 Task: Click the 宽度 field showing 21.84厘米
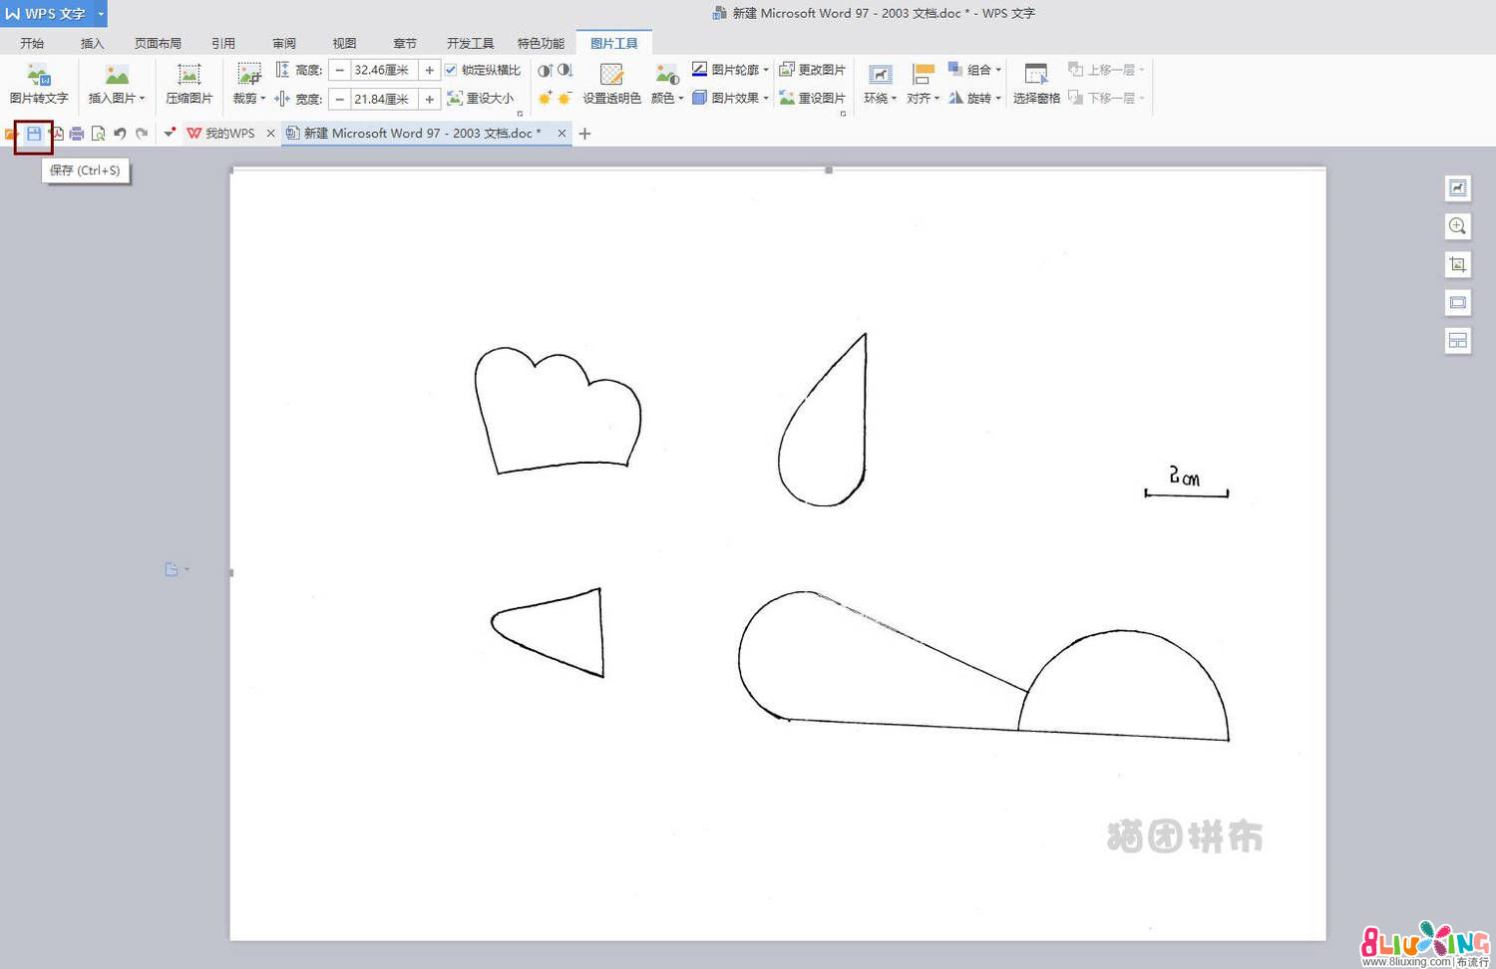click(x=385, y=99)
